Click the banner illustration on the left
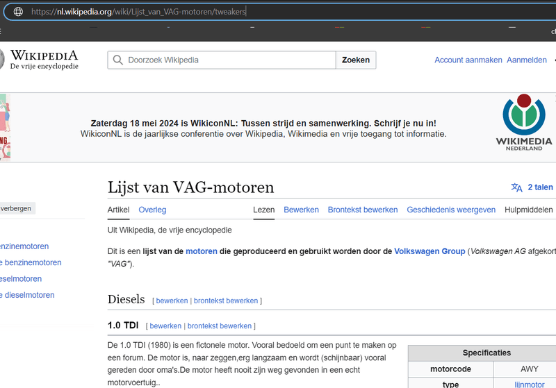556x388 pixels. (x=5, y=128)
